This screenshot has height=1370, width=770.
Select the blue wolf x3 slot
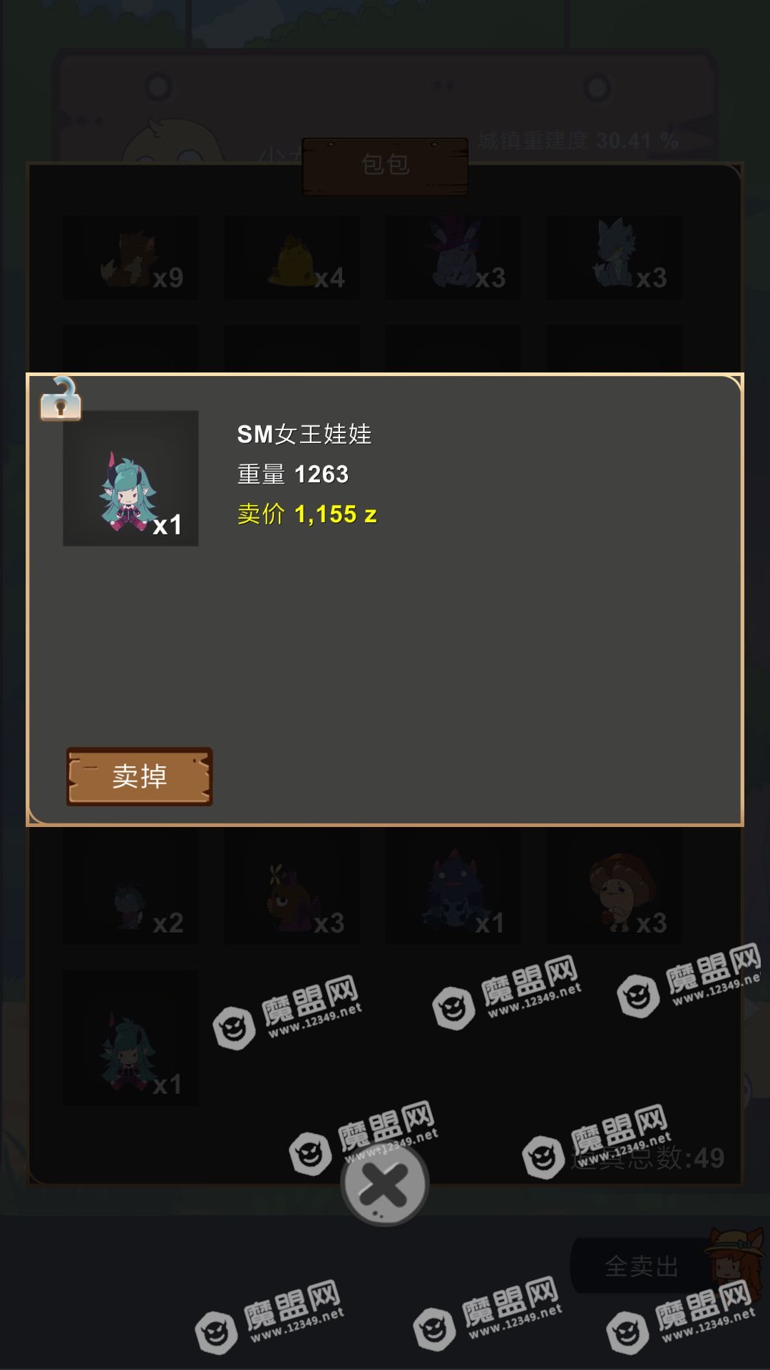614,258
